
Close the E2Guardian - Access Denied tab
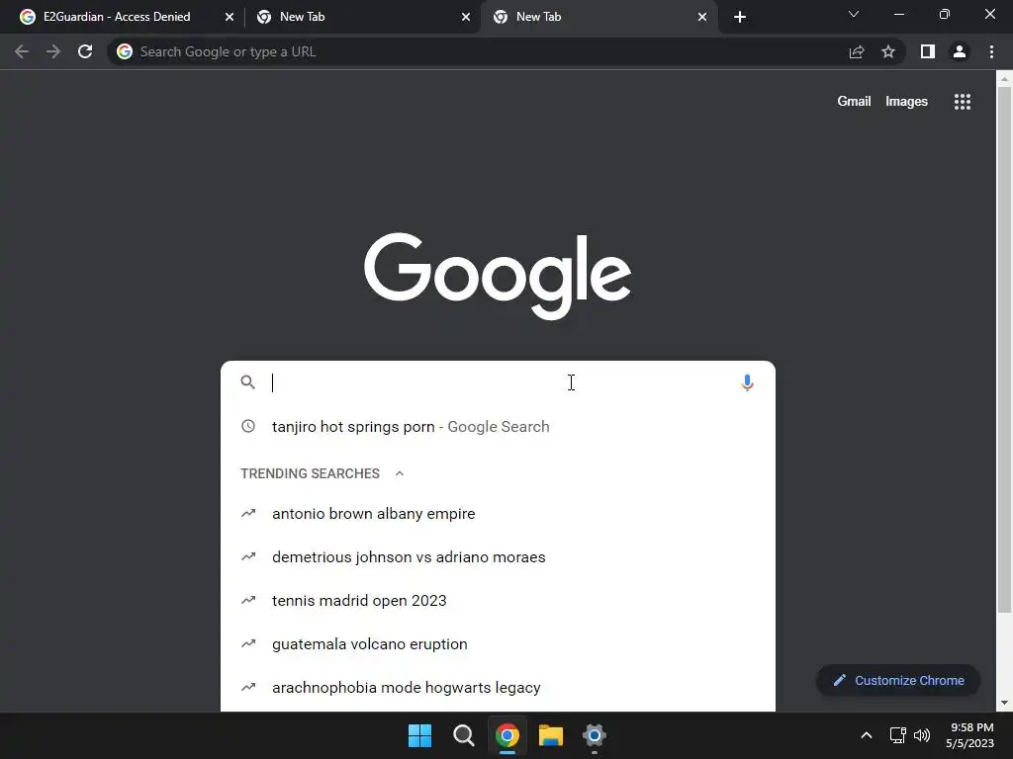click(x=230, y=17)
